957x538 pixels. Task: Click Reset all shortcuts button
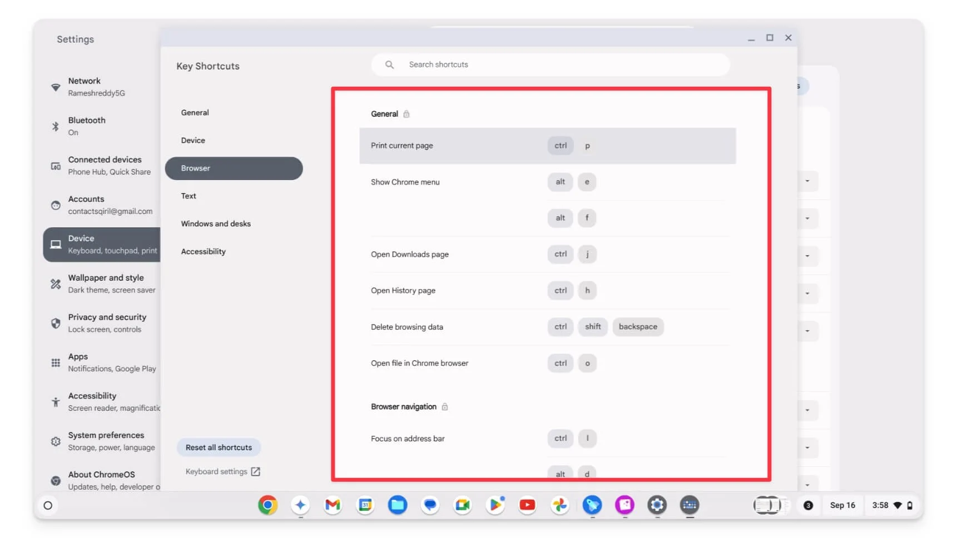tap(219, 447)
